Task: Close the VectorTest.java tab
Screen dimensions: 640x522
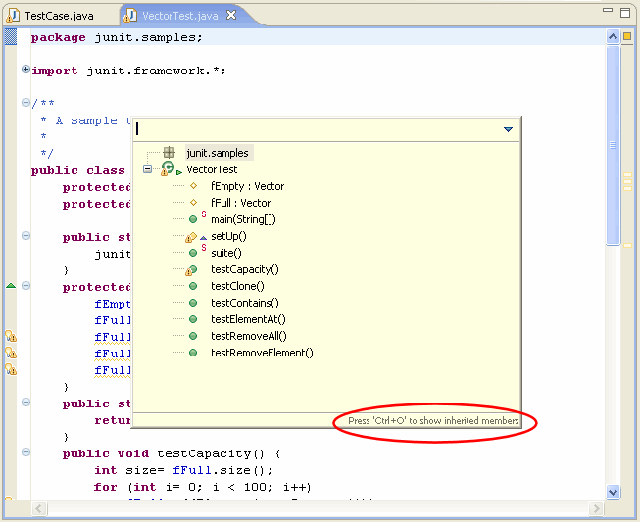Action: pos(231,15)
